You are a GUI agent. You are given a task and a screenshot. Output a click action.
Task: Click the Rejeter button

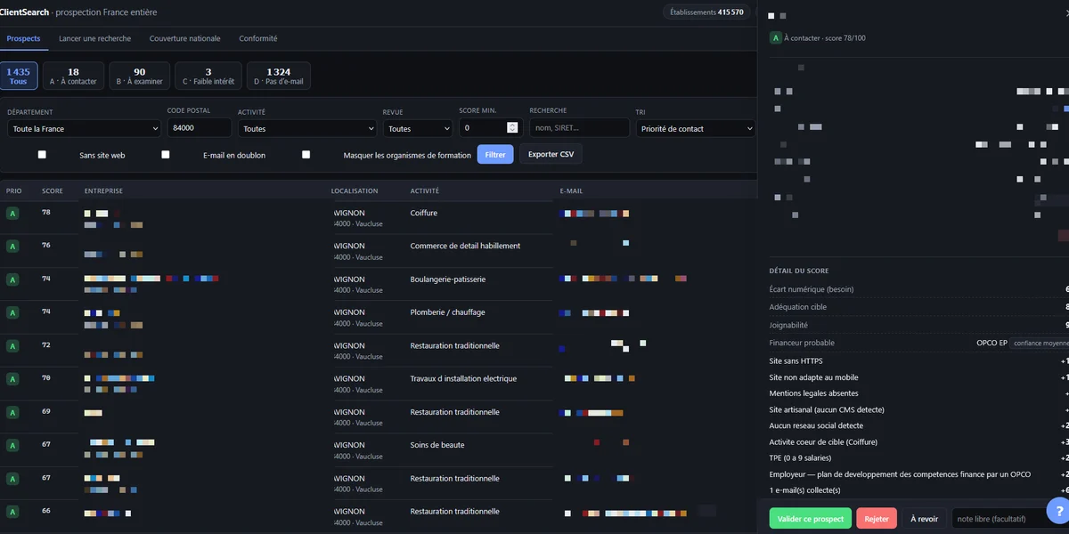[877, 519]
